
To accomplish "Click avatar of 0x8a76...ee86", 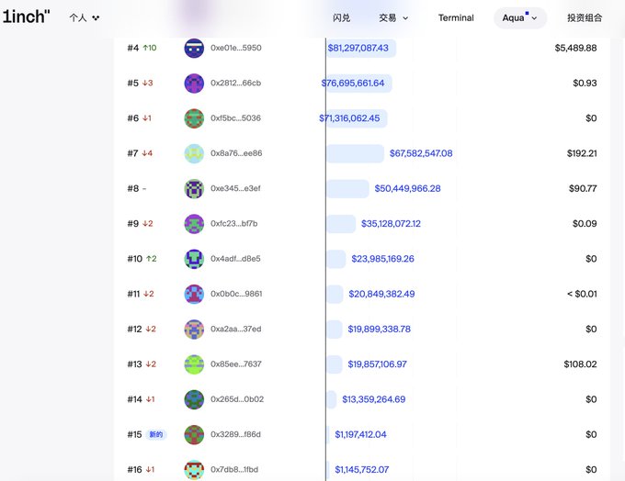I will 194,153.
